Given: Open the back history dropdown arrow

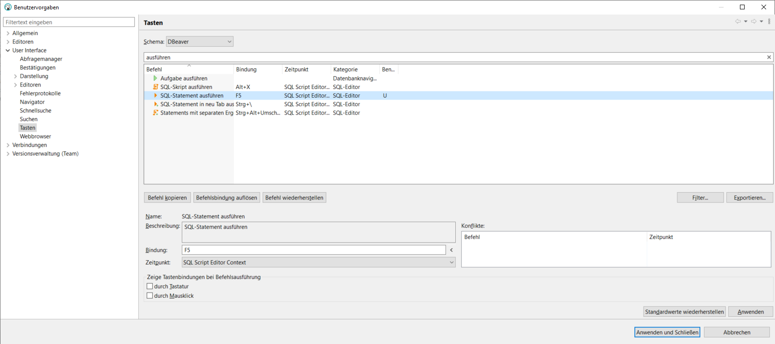Looking at the screenshot, I should point(746,21).
